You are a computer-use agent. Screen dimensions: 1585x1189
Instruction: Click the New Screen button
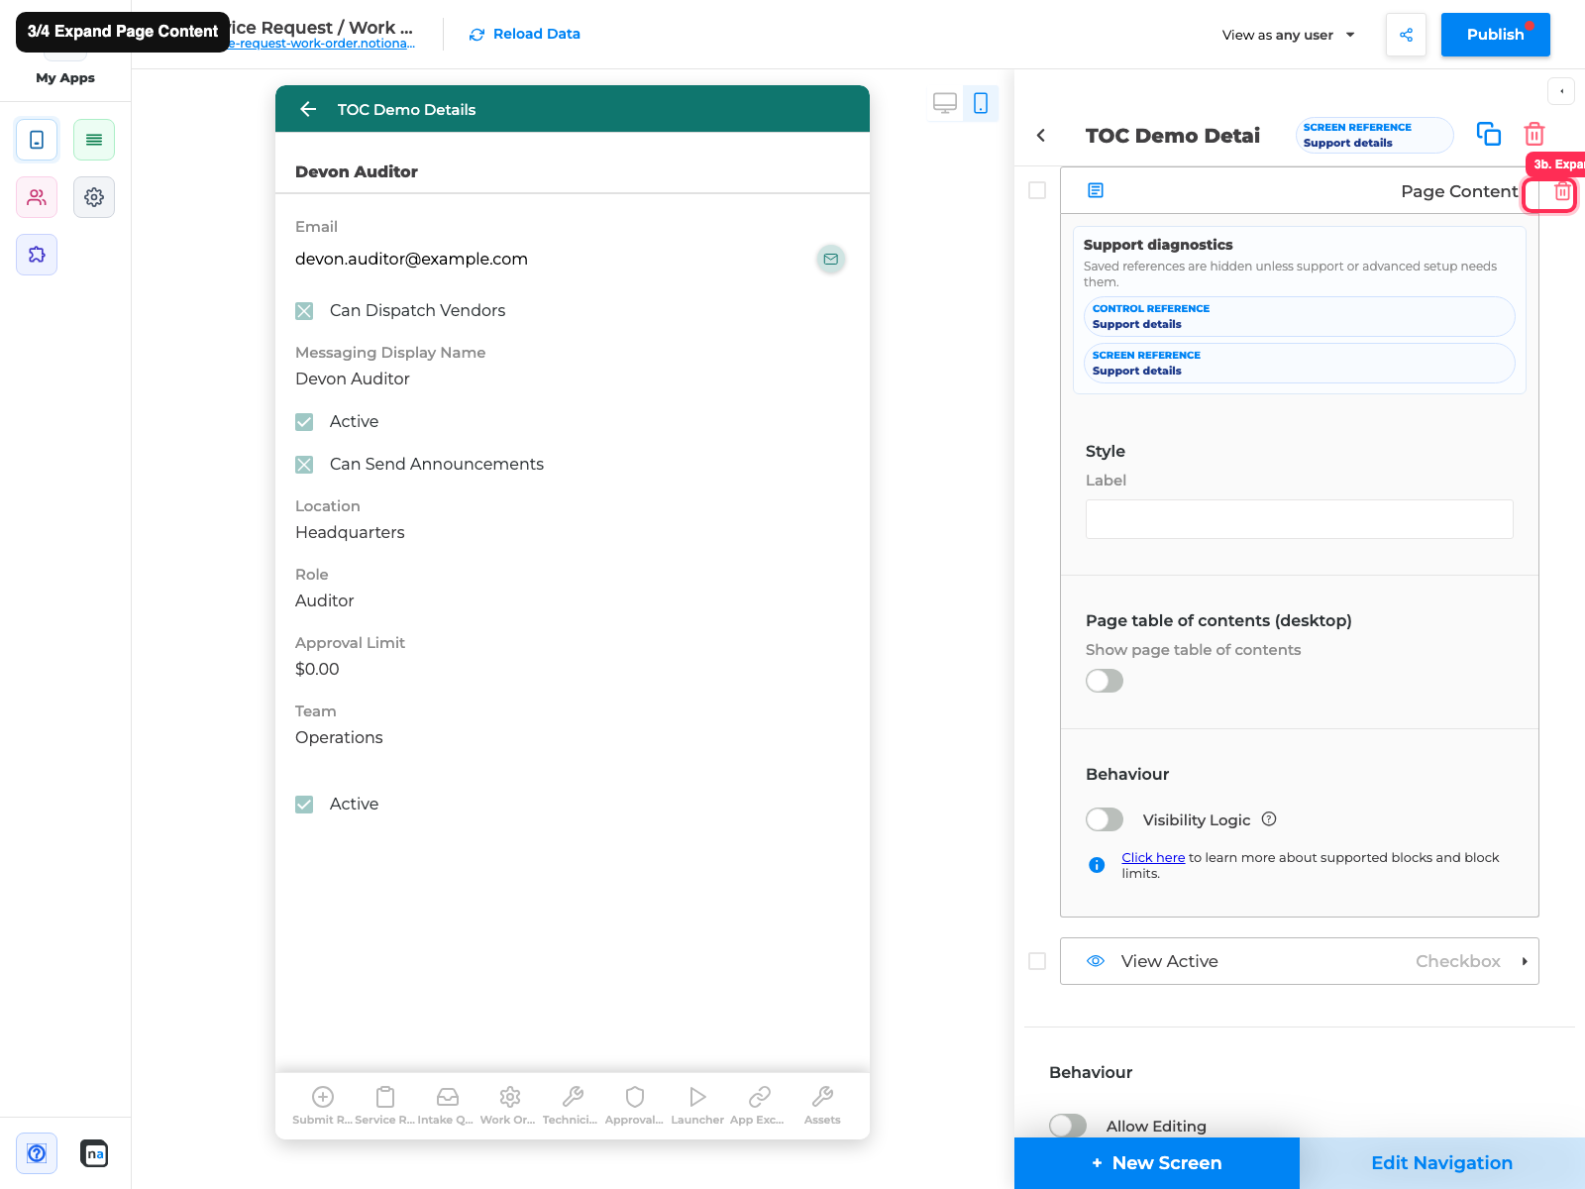pos(1157,1163)
